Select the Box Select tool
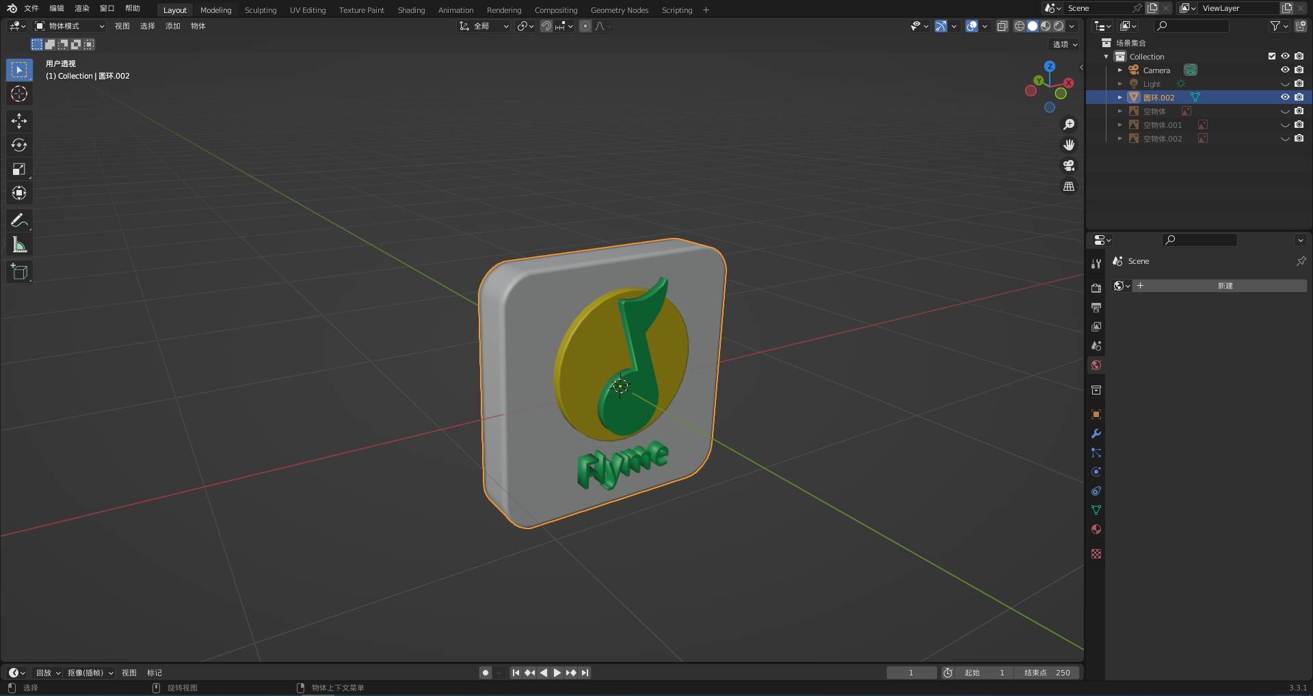 [x=19, y=70]
